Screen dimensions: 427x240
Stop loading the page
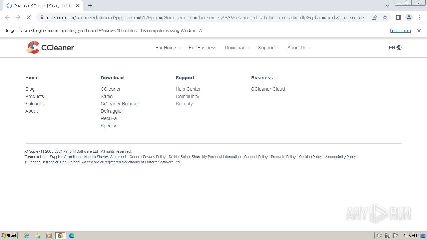pyautogui.click(x=29, y=17)
